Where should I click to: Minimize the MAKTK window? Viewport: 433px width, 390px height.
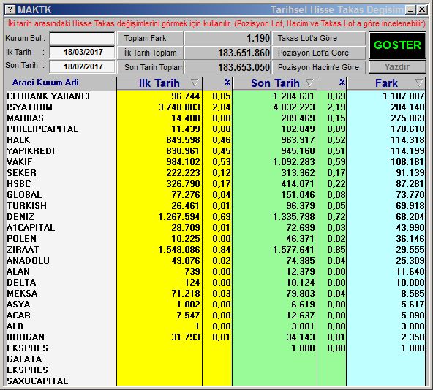click(x=410, y=10)
